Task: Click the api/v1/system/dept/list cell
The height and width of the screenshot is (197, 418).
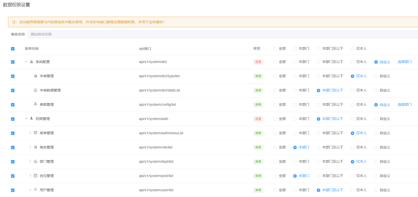Action: click(156, 161)
